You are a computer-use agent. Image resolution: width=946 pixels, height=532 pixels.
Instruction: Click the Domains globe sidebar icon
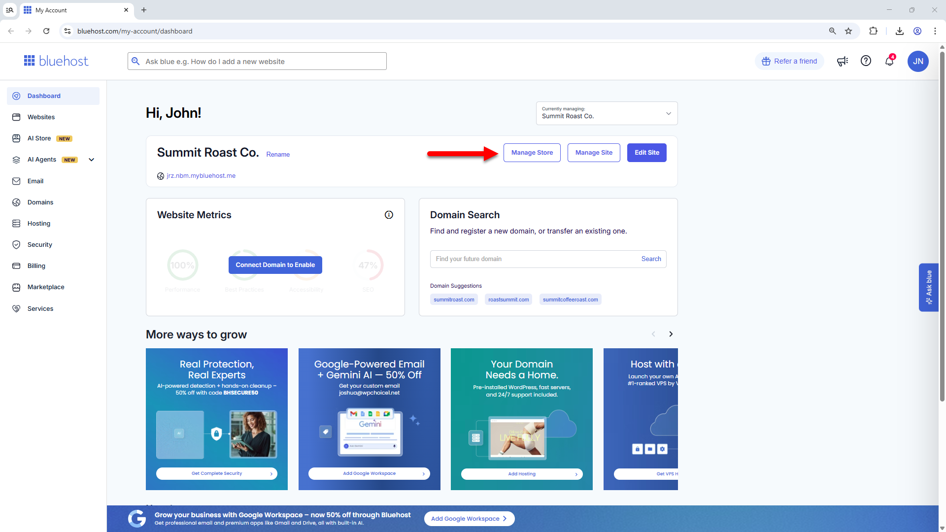pos(16,202)
